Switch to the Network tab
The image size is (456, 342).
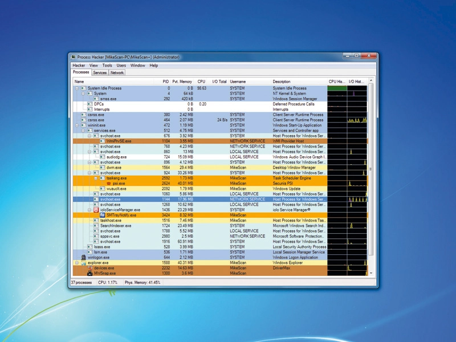tap(117, 73)
